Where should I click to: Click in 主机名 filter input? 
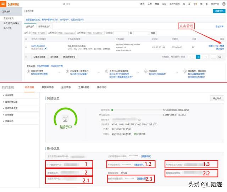pos(39,33)
